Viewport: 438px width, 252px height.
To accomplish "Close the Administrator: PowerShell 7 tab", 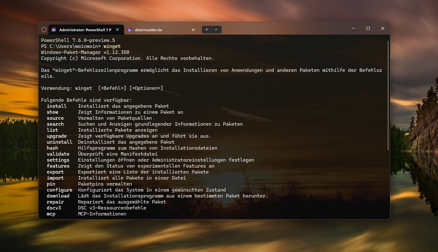I will coord(117,30).
